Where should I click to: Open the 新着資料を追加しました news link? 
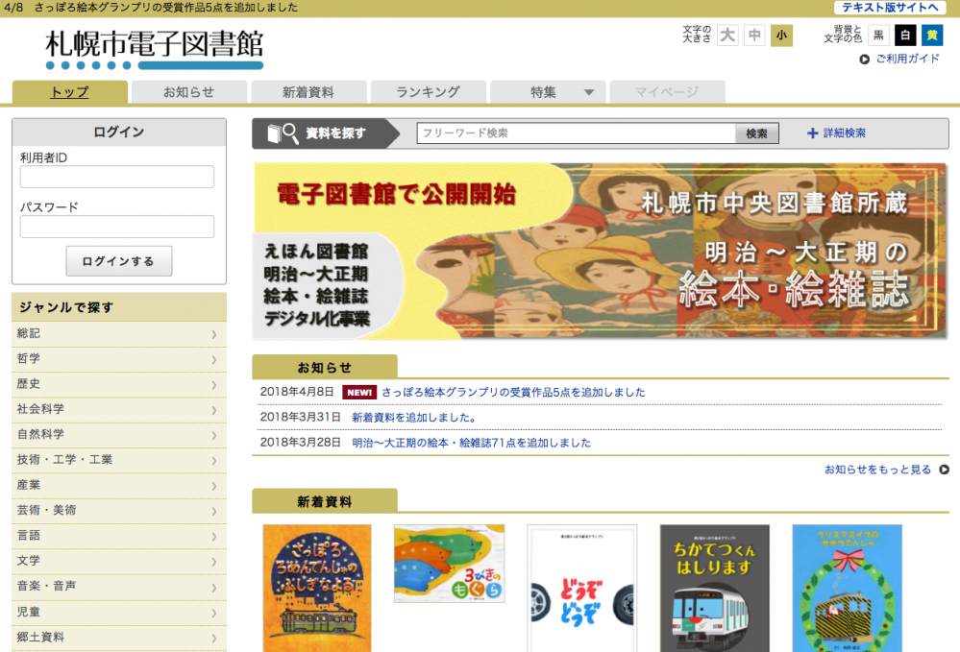coord(414,418)
